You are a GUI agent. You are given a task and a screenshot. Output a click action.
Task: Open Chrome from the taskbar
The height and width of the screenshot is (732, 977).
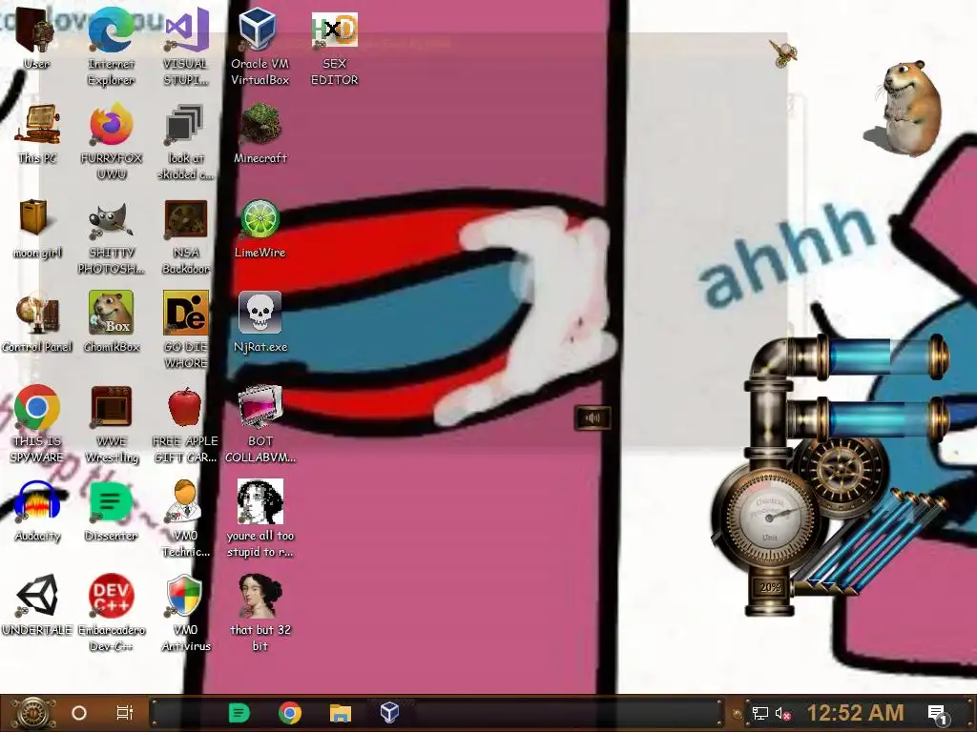coord(290,713)
